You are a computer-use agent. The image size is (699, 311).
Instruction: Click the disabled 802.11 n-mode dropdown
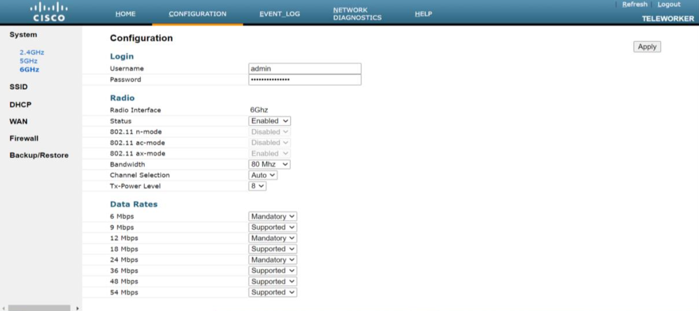(270, 132)
